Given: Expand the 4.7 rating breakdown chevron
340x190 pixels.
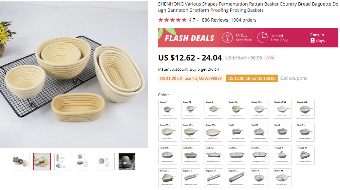Looking at the screenshot, I should [x=198, y=20].
